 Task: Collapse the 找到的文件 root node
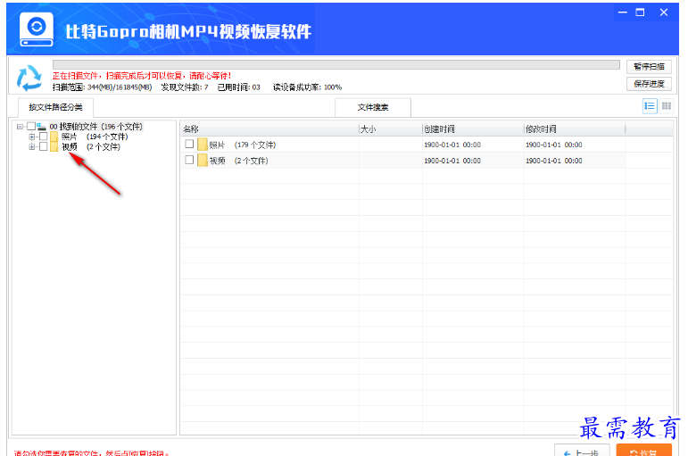(x=20, y=127)
